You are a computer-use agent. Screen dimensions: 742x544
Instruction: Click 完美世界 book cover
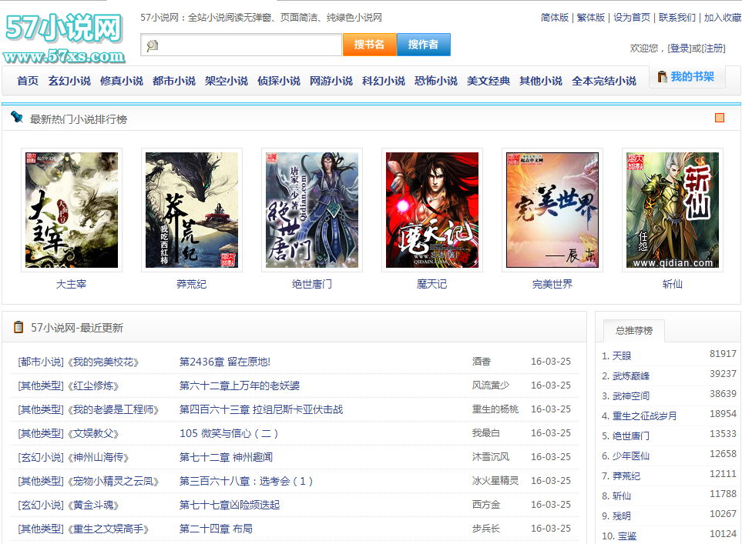point(552,210)
